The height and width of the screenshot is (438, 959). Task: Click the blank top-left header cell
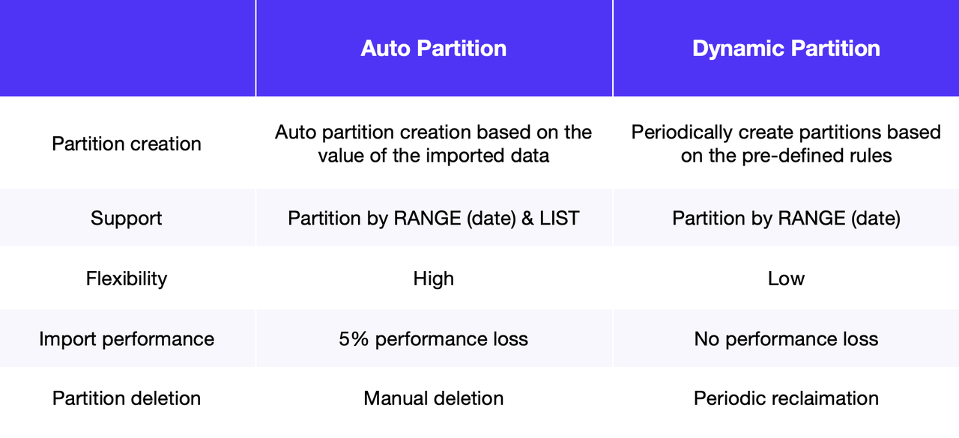click(127, 49)
